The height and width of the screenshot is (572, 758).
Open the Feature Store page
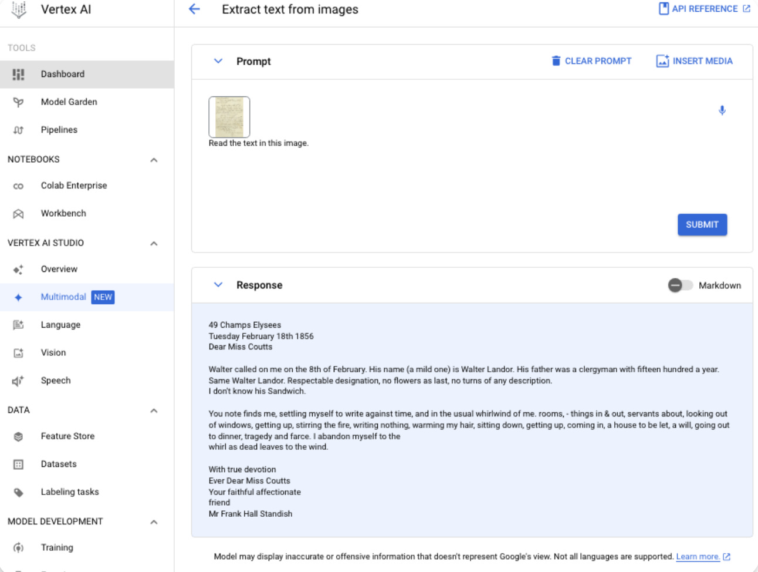tap(87, 436)
